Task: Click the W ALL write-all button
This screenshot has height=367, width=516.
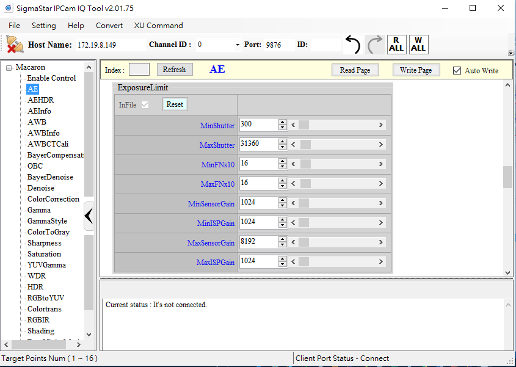Action: (418, 45)
